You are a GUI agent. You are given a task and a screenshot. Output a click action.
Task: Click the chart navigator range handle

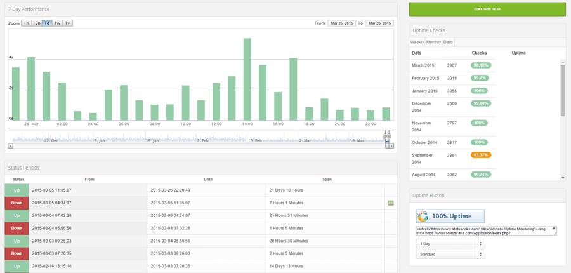coord(387,136)
